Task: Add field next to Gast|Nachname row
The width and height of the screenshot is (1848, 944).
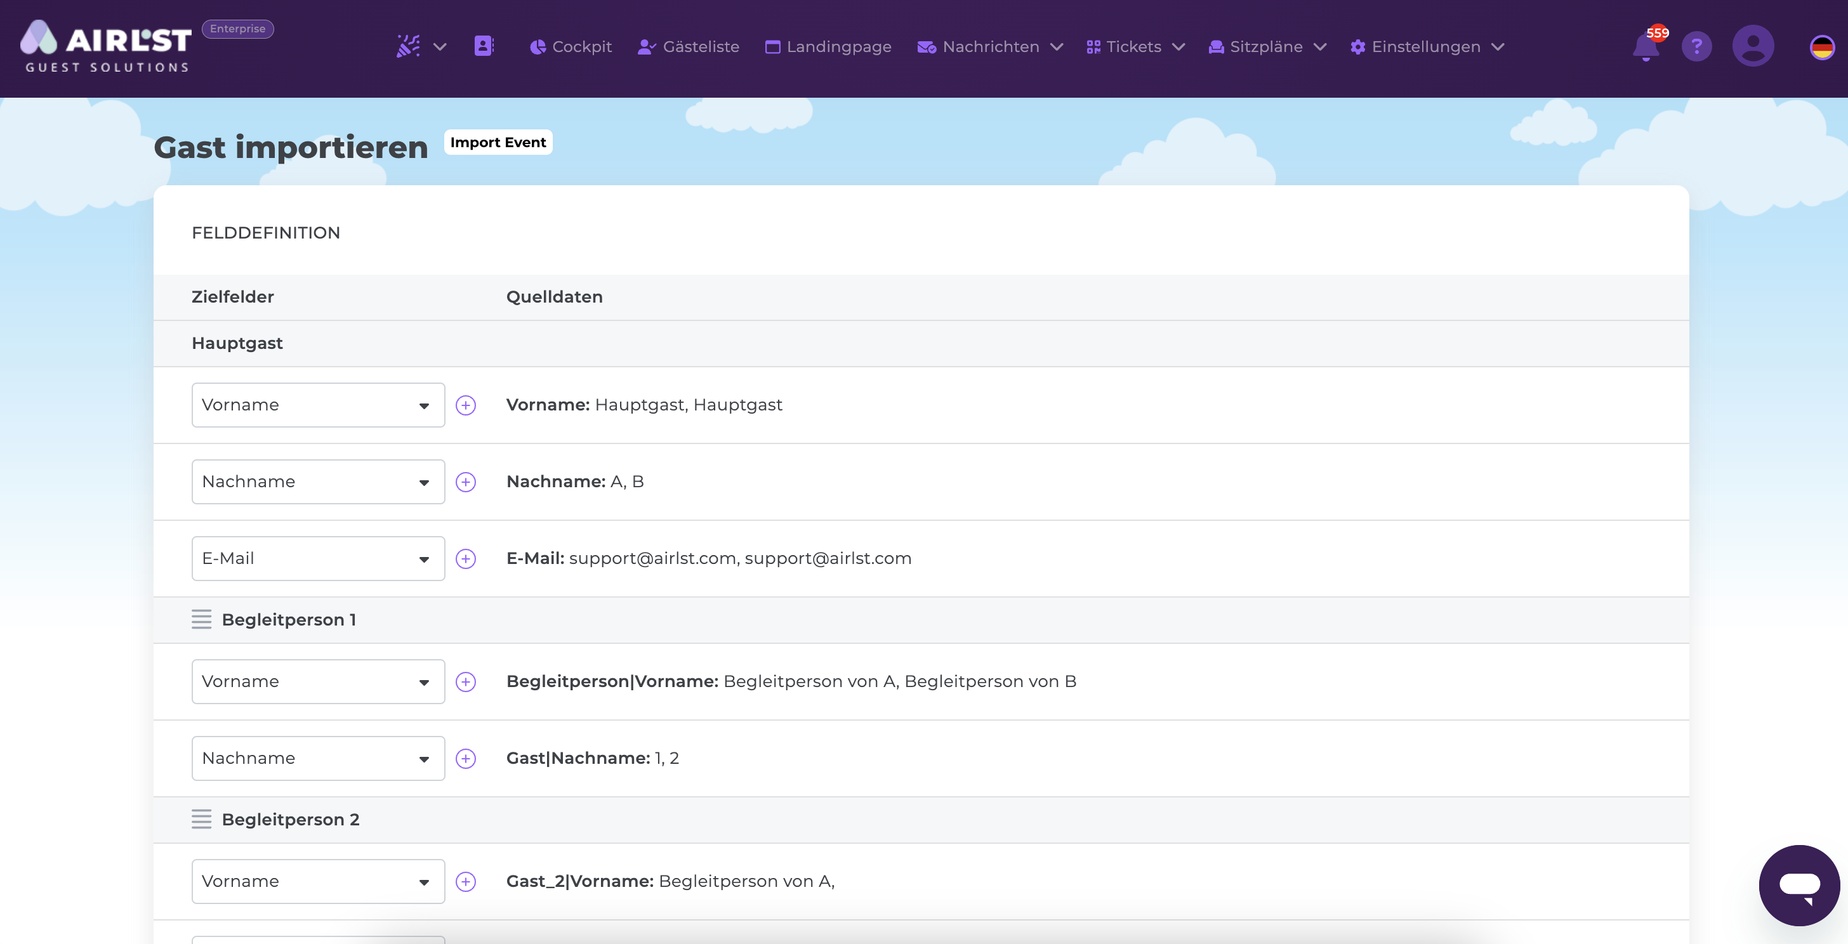Action: [466, 758]
